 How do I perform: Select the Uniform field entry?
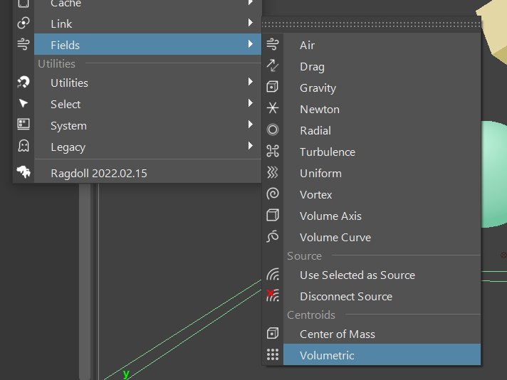pos(320,174)
